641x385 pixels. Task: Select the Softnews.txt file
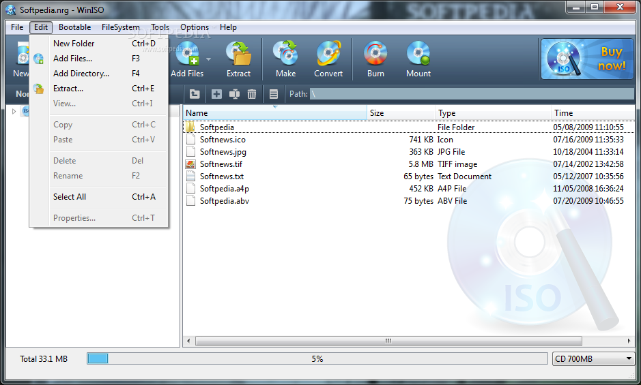coord(409,176)
